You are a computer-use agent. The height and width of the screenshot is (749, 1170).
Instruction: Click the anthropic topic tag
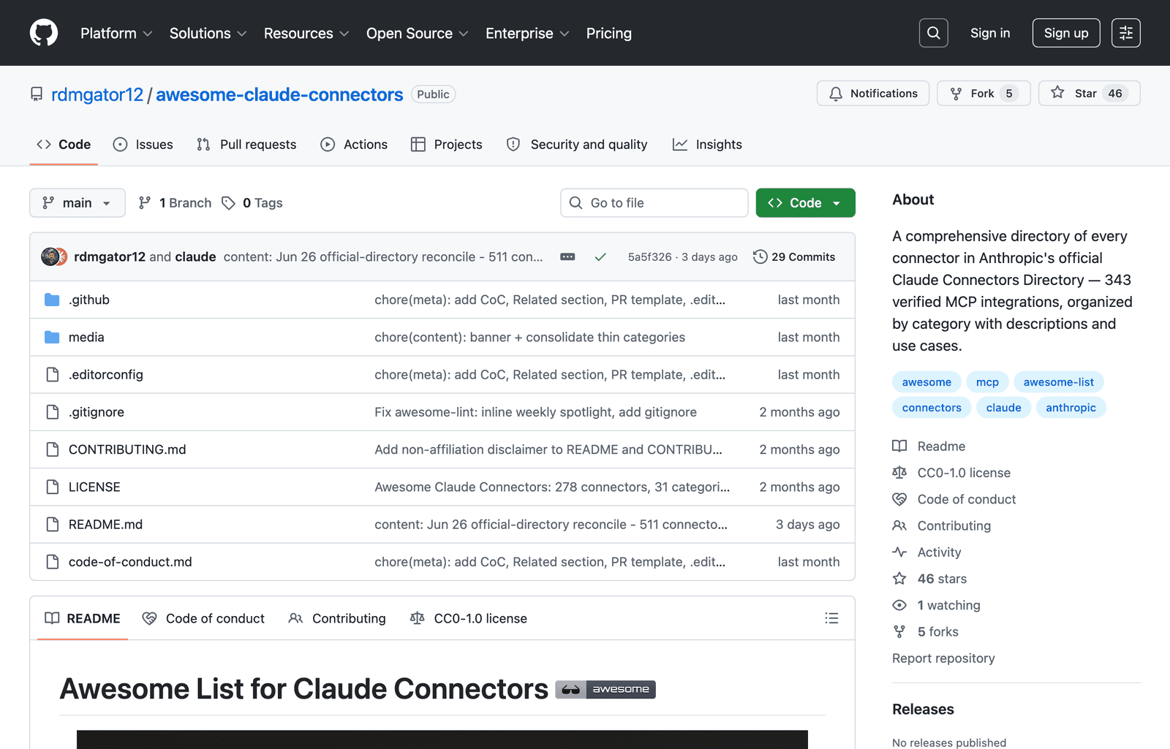1071,408
